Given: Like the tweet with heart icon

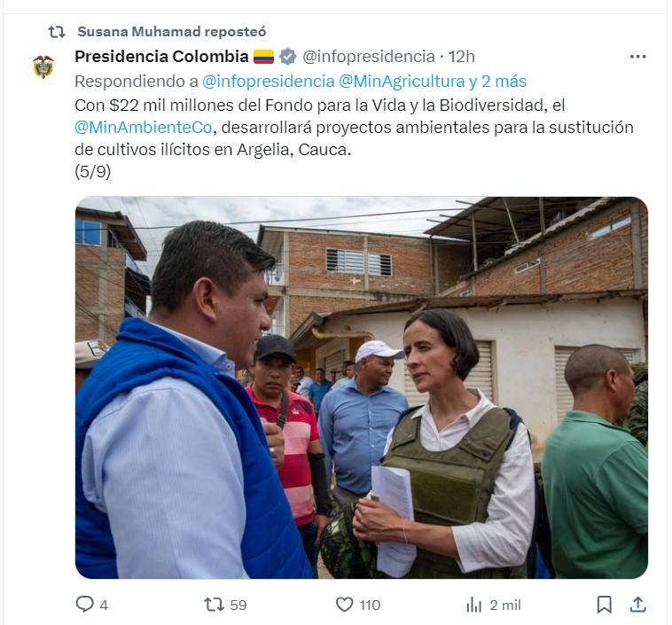Looking at the screenshot, I should 344,605.
